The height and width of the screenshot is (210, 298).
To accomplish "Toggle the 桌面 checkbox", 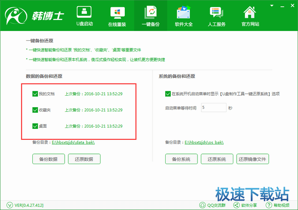I will [x=35, y=126].
